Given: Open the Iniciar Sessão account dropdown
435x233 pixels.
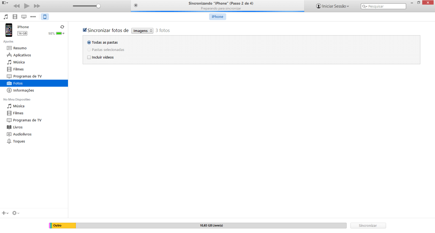Looking at the screenshot, I should click(x=333, y=6).
